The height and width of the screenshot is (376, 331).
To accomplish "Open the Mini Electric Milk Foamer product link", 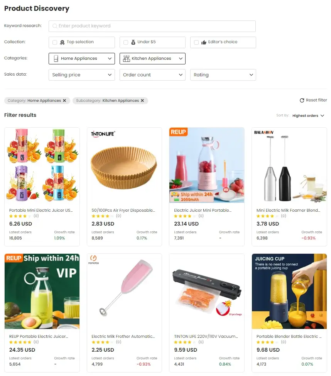I will pyautogui.click(x=288, y=210).
